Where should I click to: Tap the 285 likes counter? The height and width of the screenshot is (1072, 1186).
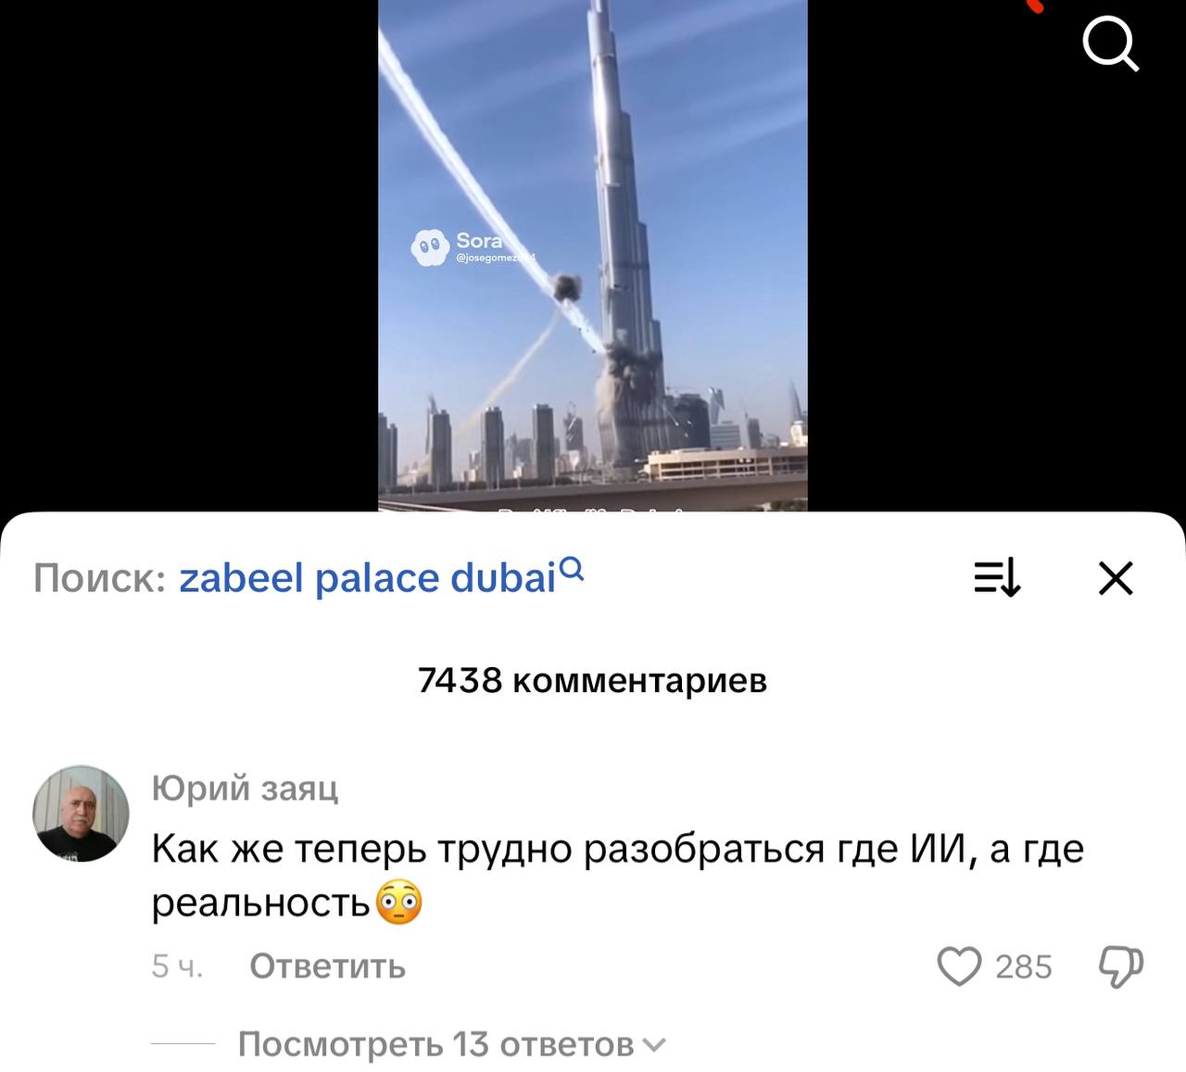click(x=1023, y=967)
